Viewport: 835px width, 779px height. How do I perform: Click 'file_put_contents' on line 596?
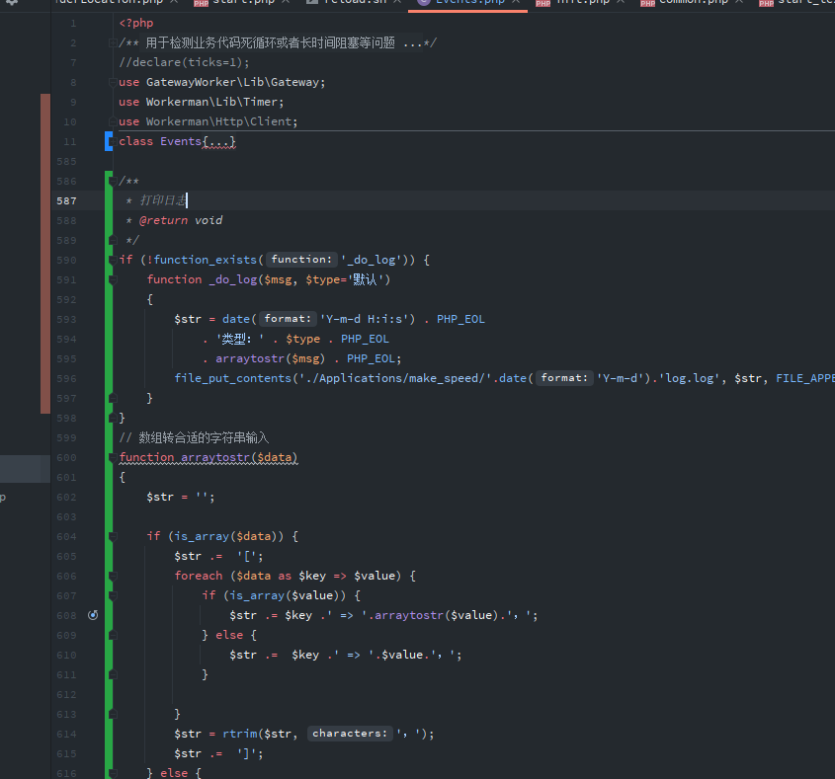tap(233, 378)
